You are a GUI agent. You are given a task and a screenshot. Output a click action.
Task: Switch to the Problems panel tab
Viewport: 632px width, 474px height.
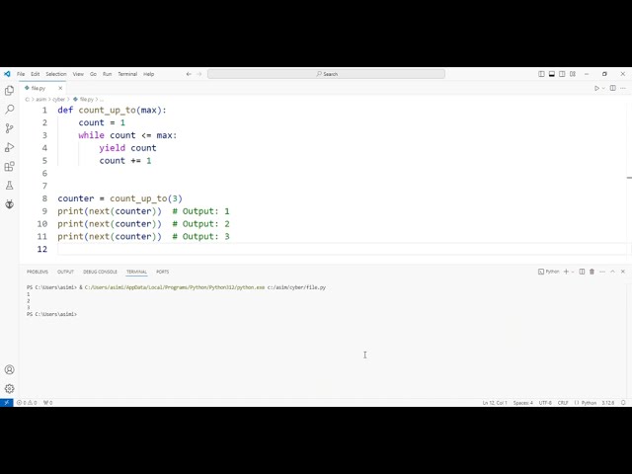(x=38, y=272)
